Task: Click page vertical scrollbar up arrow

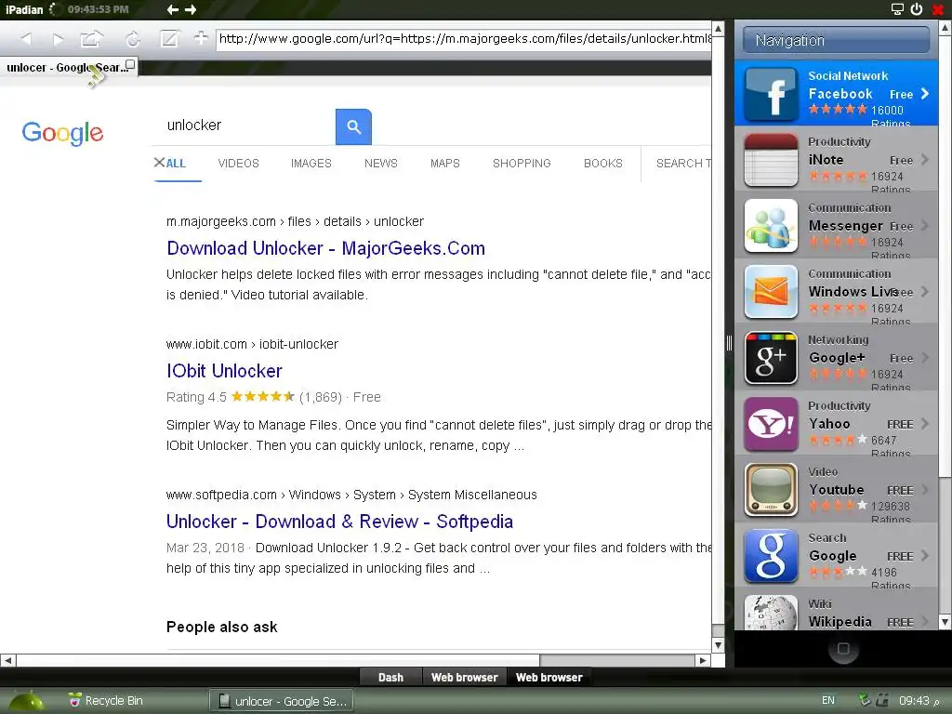Action: tap(719, 28)
